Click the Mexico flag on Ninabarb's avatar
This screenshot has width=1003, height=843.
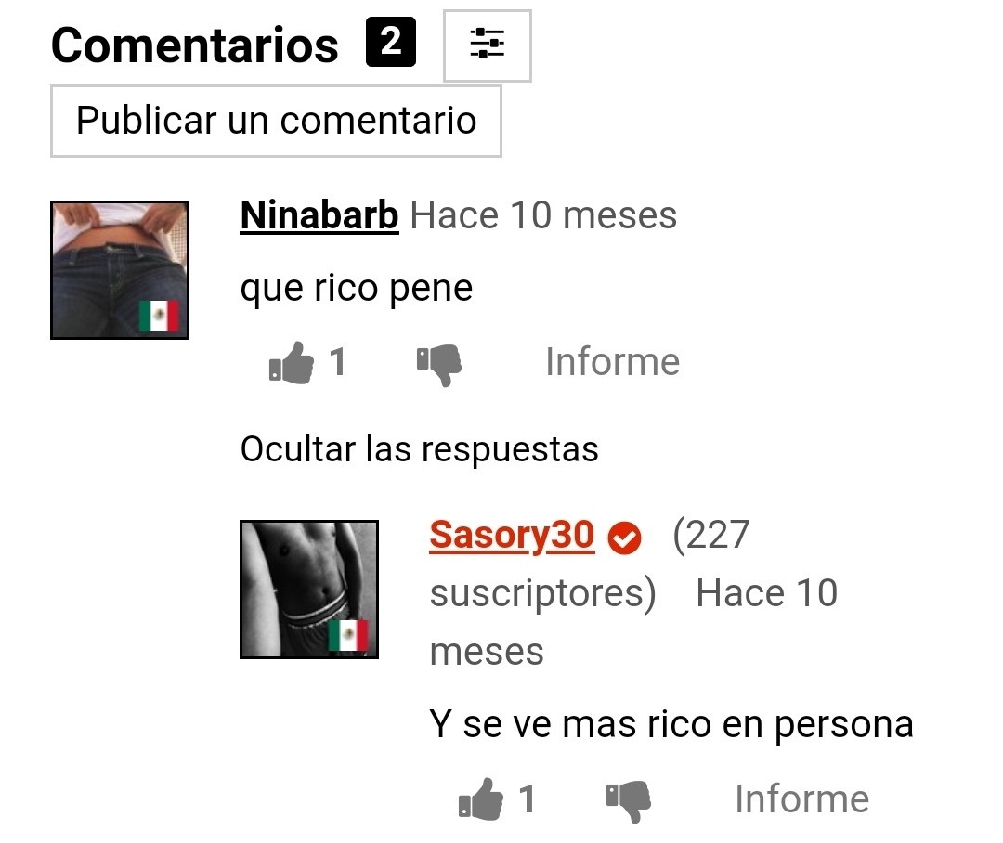click(159, 316)
